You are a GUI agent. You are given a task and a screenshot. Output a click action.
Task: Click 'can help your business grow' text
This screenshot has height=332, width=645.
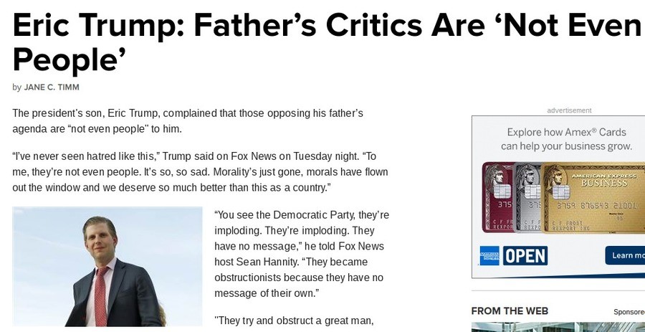pos(566,146)
